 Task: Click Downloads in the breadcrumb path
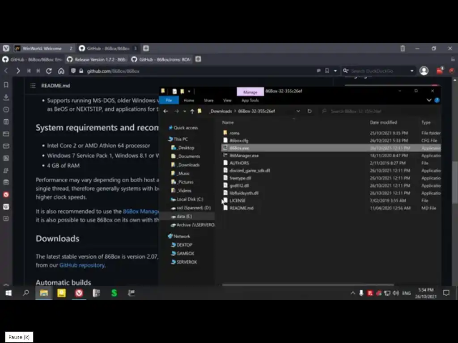click(221, 111)
